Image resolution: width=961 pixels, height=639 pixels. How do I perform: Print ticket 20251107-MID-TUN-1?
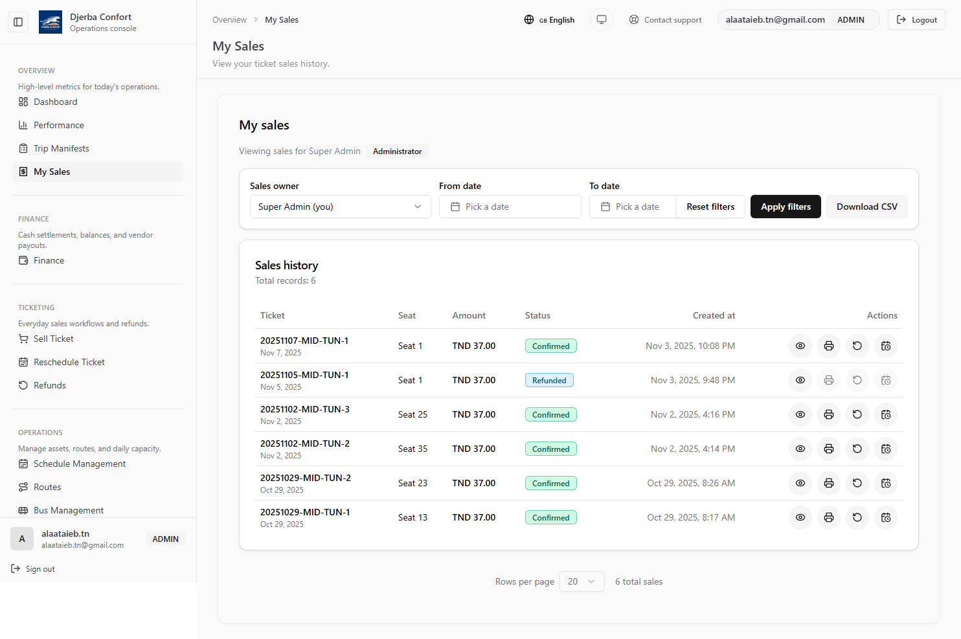829,346
